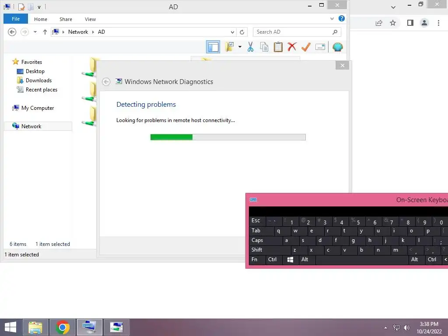Click the Chrome share page icon
The height and width of the screenshot is (336, 448).
tap(379, 23)
